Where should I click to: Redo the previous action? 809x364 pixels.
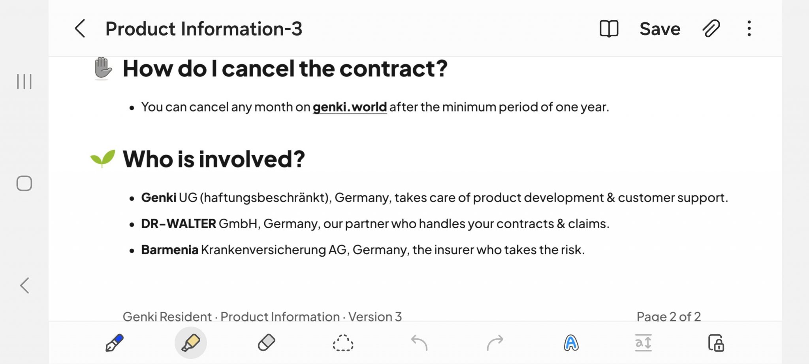coord(495,343)
